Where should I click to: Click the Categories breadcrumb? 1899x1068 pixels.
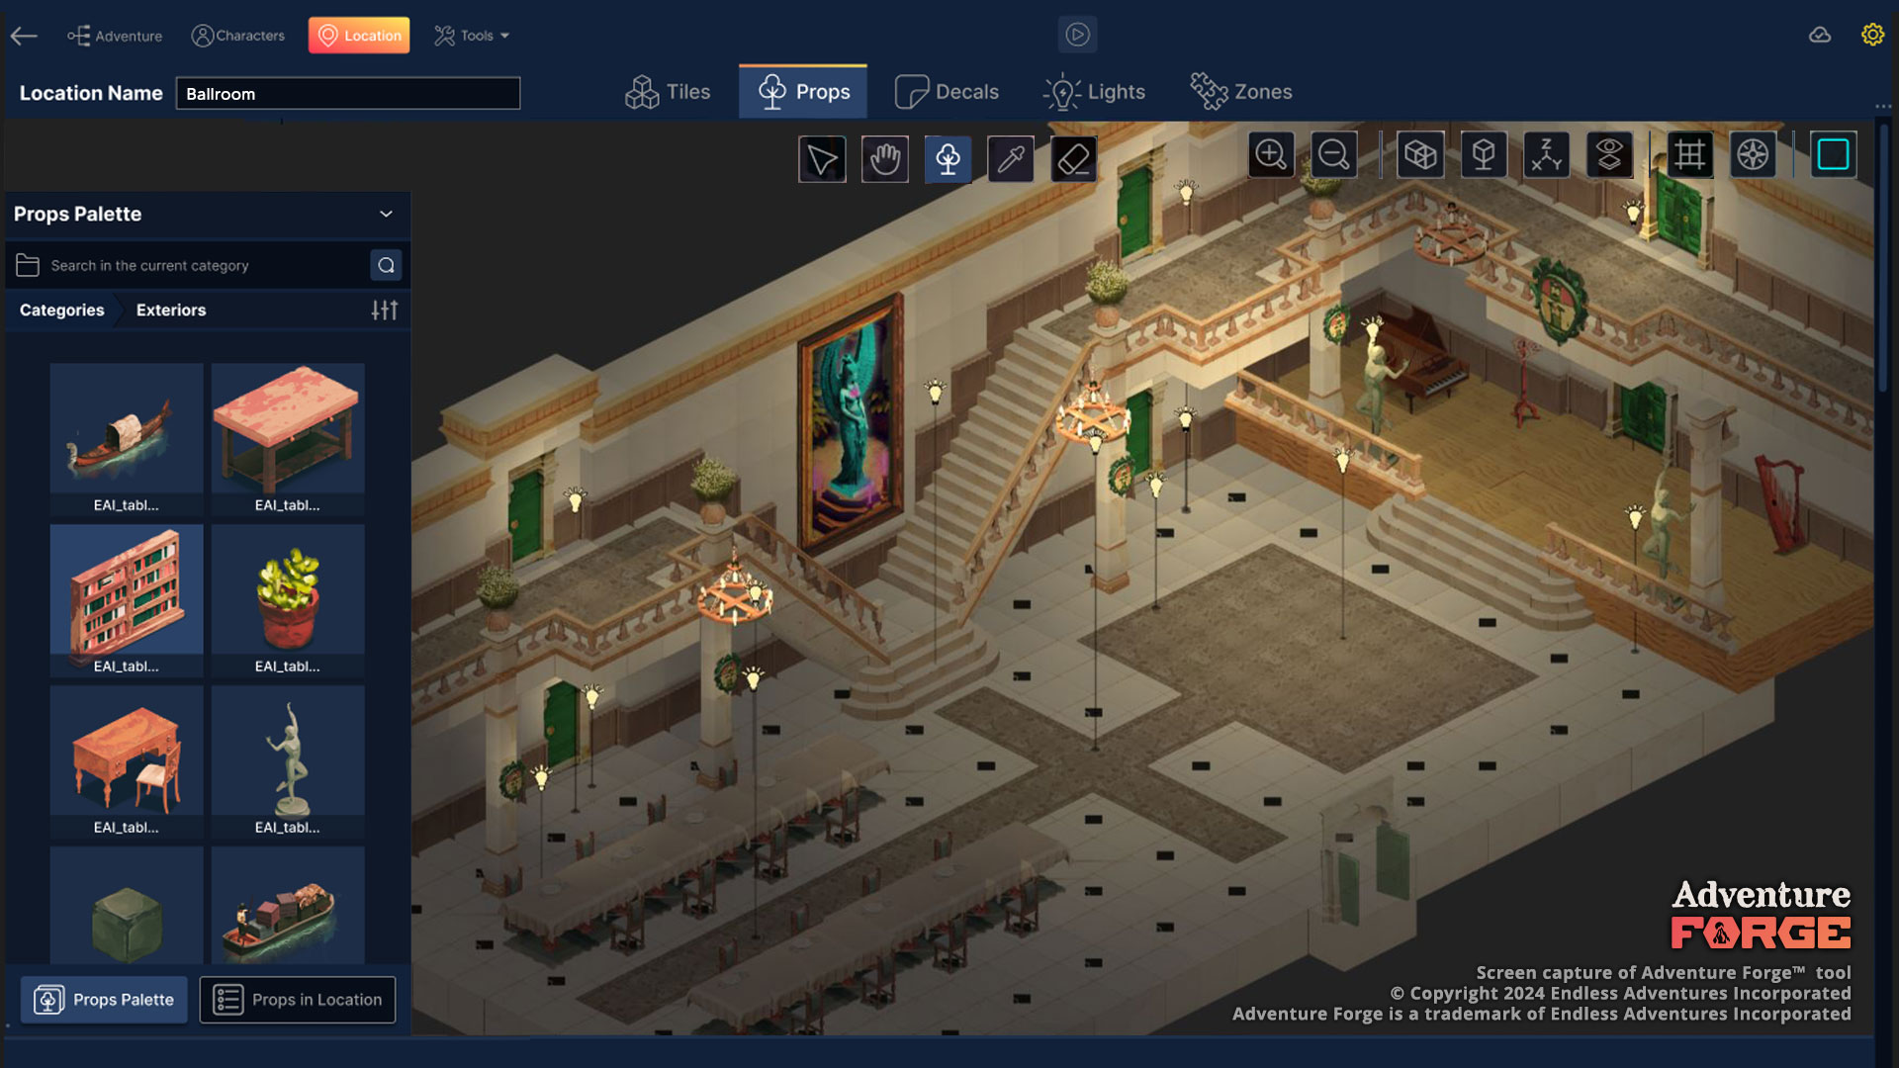tap(61, 310)
